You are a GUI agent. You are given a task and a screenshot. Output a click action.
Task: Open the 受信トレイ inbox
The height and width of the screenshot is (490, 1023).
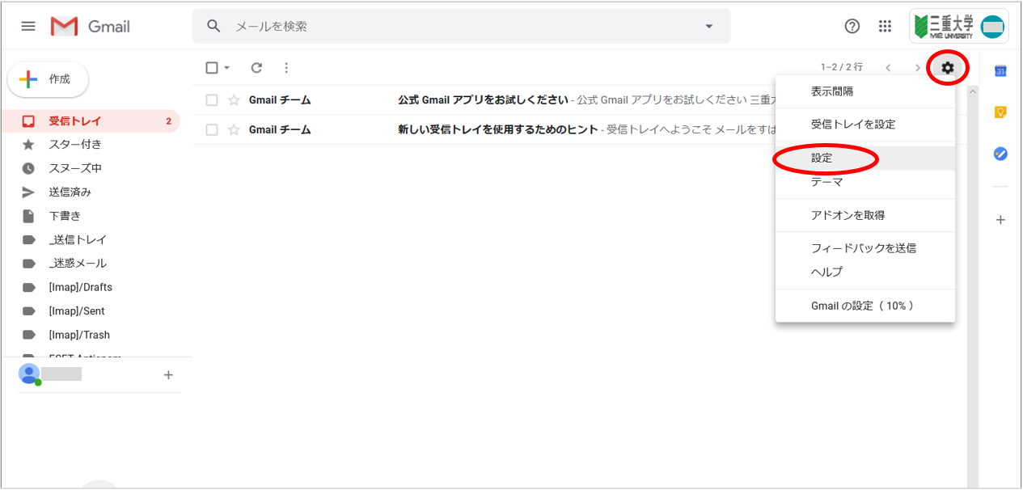pyautogui.click(x=91, y=121)
